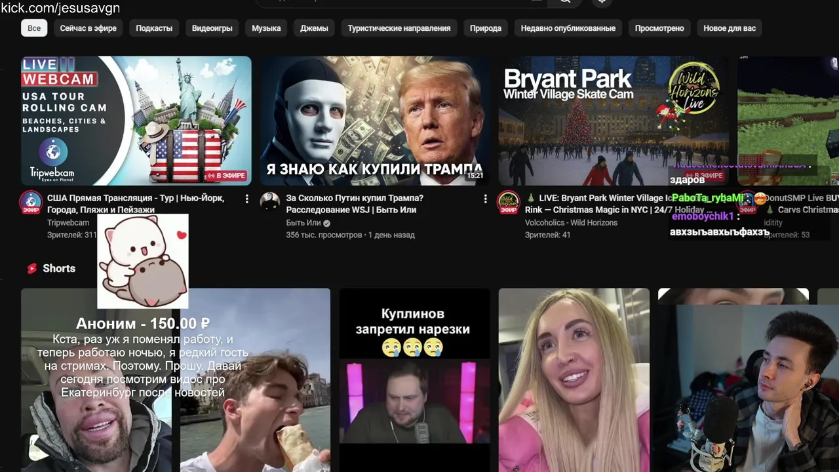Open the Minecraft DonutSMP live thumbnail
The height and width of the screenshot is (472, 839).
pyautogui.click(x=788, y=121)
